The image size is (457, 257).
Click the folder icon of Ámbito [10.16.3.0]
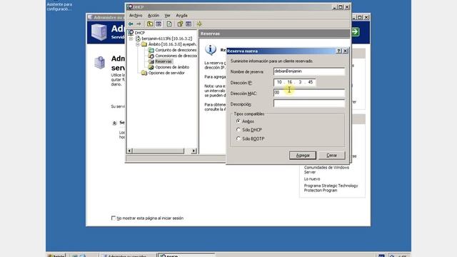(x=144, y=44)
